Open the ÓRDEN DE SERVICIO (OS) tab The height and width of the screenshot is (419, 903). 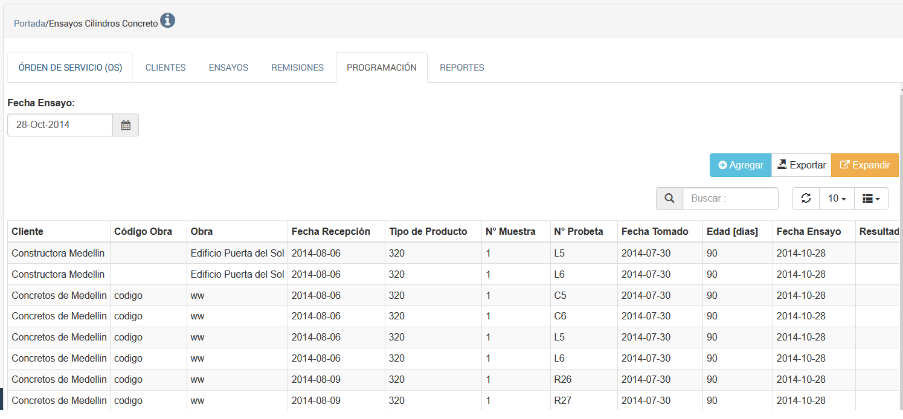(x=70, y=68)
